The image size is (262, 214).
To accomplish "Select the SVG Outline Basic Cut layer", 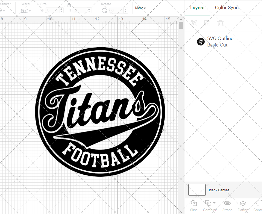I will pyautogui.click(x=220, y=42).
